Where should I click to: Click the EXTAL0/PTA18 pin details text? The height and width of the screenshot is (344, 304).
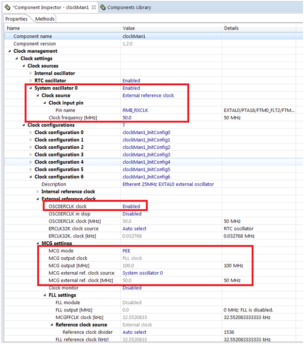259,110
